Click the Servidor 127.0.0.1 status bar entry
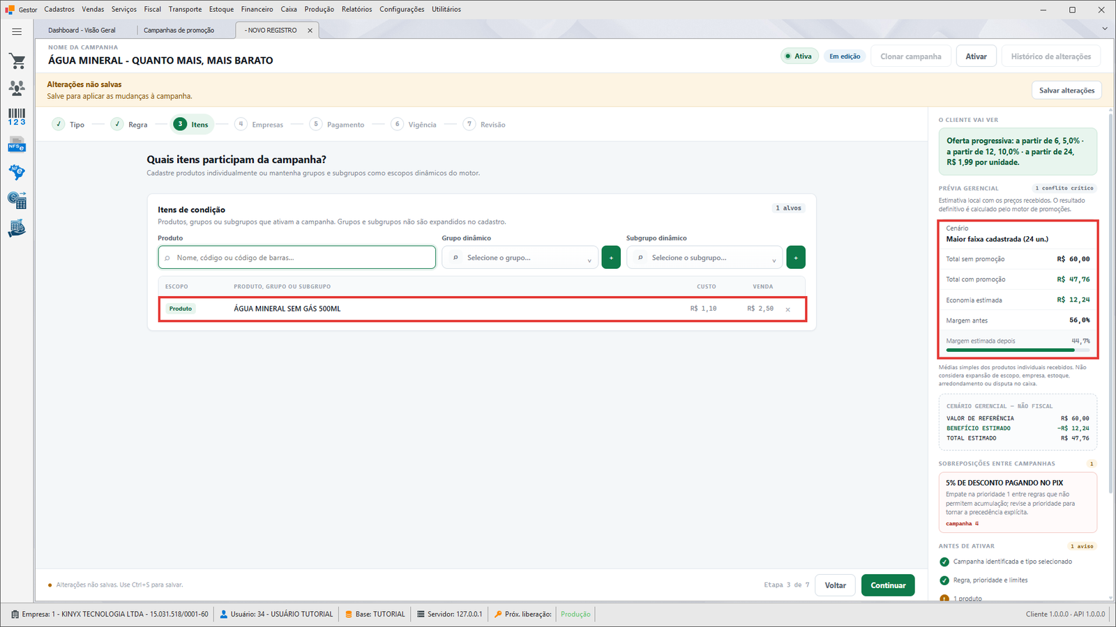This screenshot has width=1116, height=627. 449,614
